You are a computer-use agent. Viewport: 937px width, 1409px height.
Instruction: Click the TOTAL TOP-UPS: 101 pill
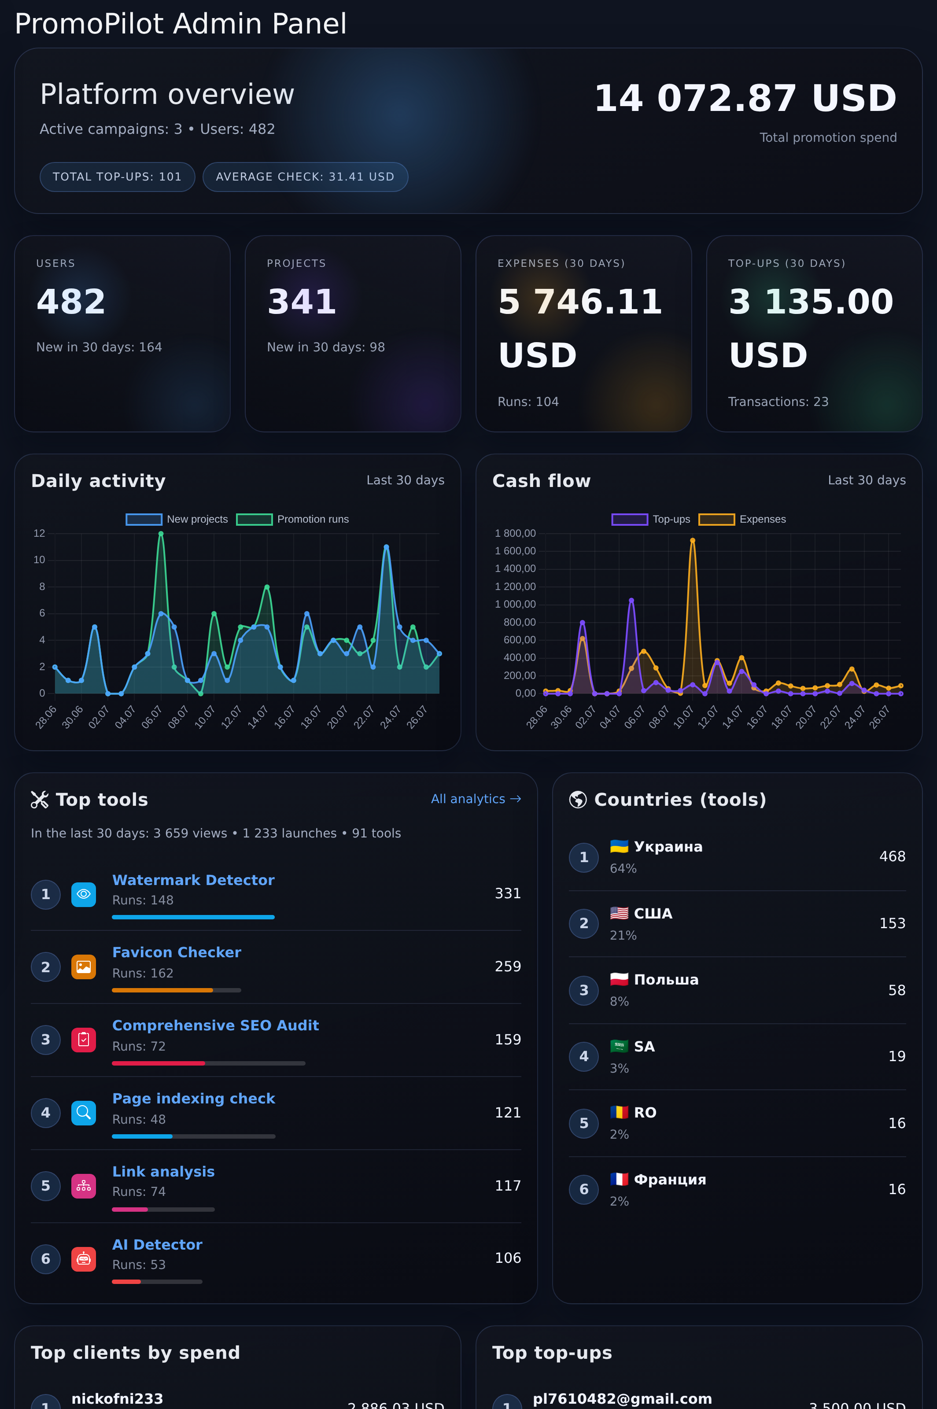click(117, 177)
